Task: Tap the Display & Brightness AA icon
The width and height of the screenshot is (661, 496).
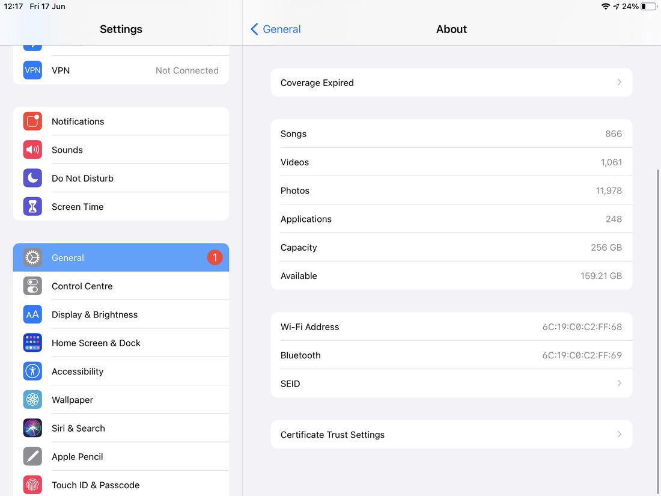Action: click(32, 314)
